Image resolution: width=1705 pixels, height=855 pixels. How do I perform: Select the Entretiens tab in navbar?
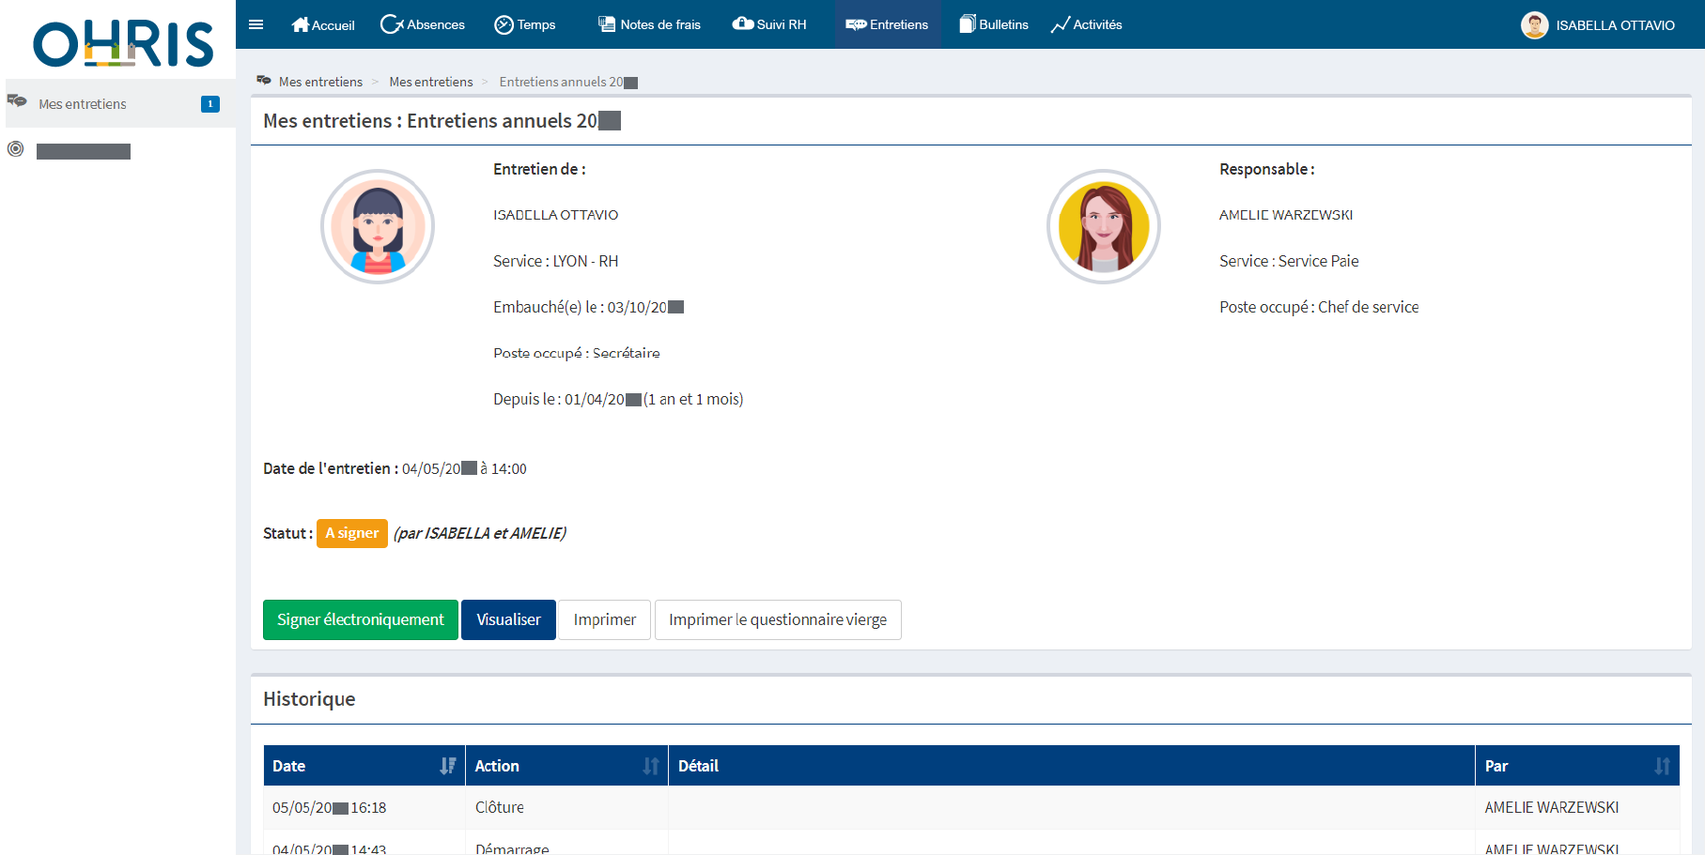(x=887, y=24)
